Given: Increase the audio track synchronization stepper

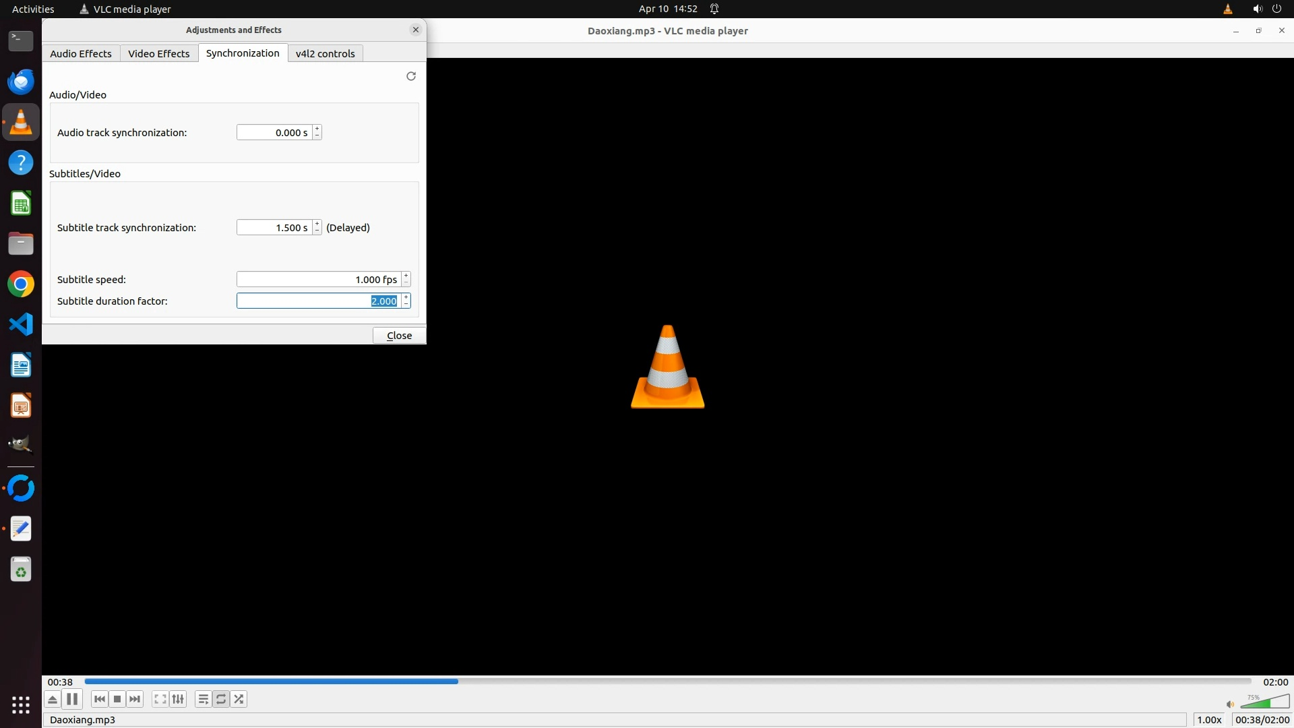Looking at the screenshot, I should coord(317,129).
